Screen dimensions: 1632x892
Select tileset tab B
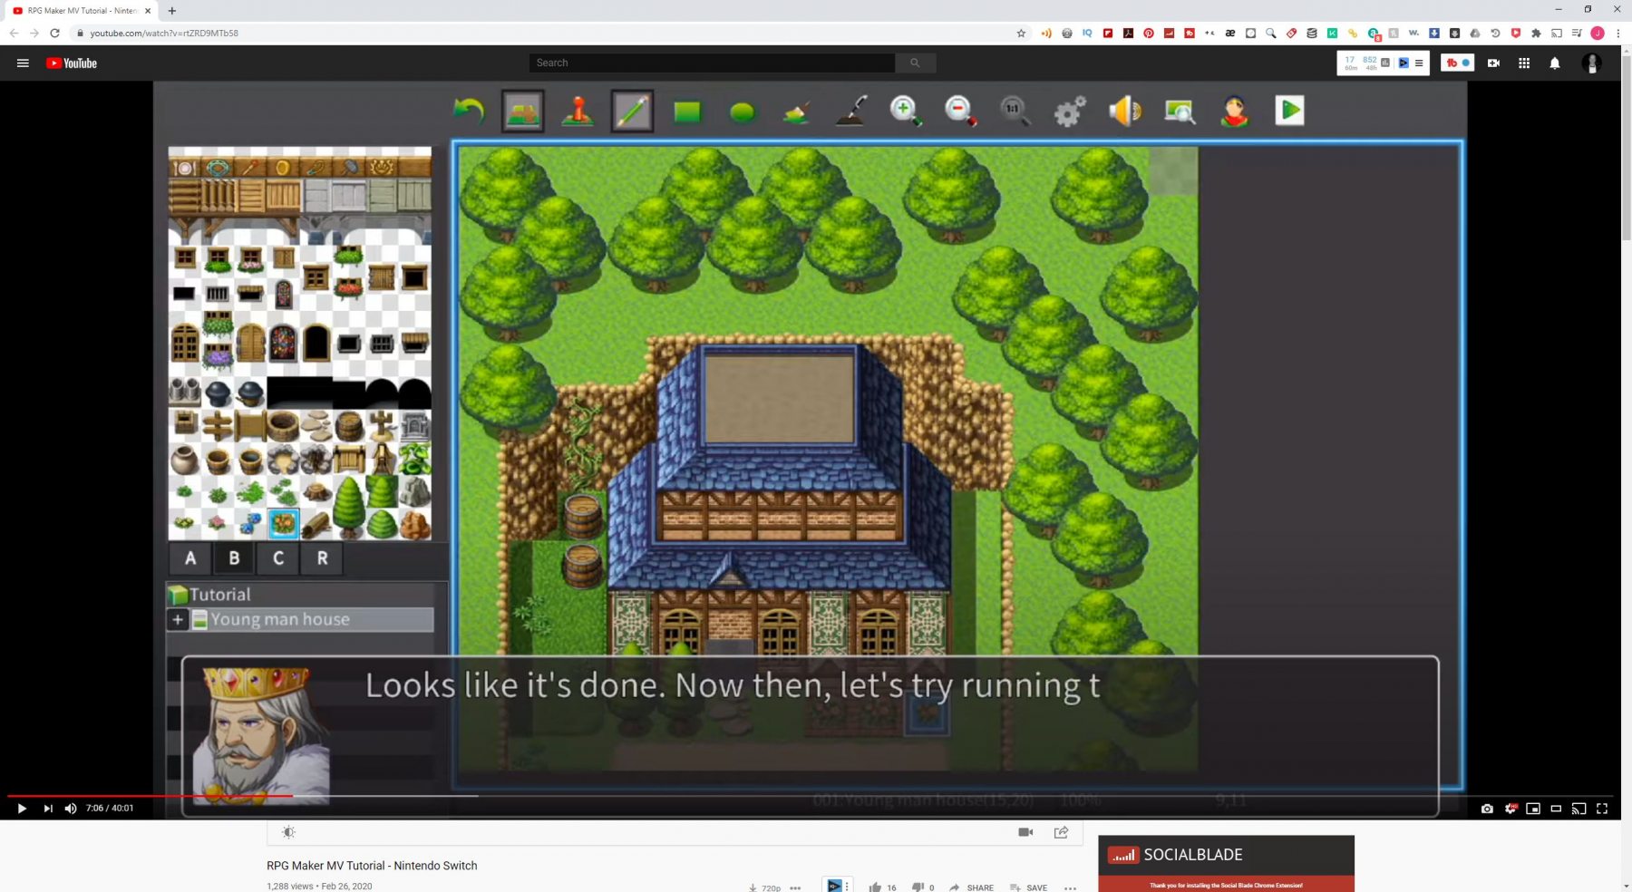pyautogui.click(x=234, y=558)
